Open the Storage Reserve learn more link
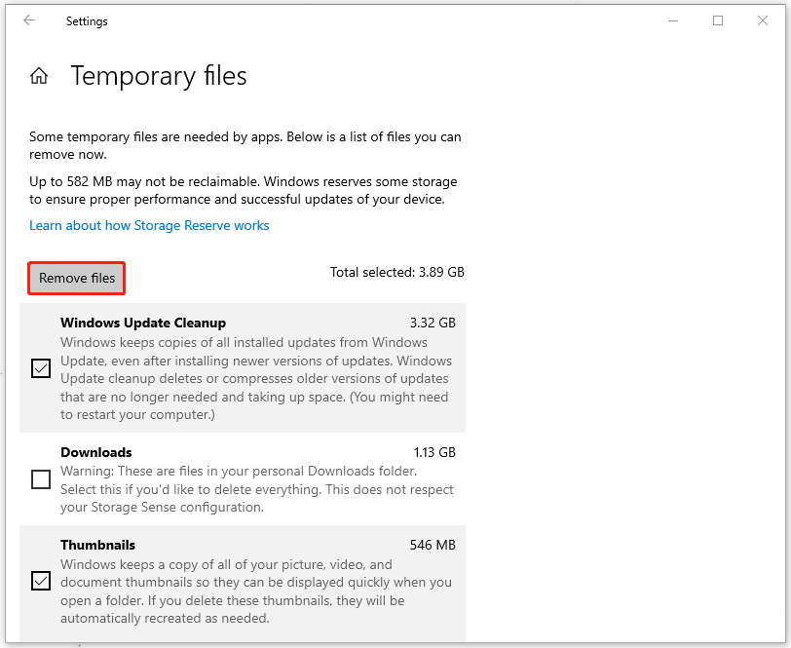The image size is (791, 648). pyautogui.click(x=149, y=225)
